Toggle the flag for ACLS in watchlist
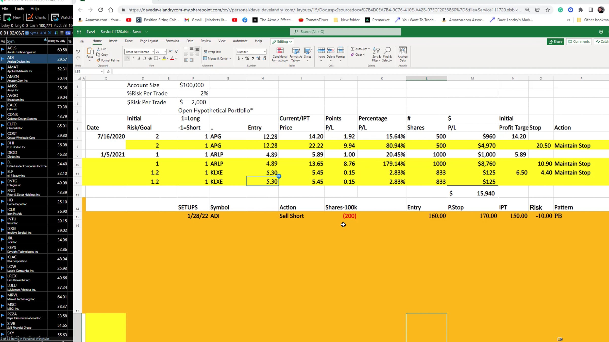The image size is (609, 342). coord(3,50)
